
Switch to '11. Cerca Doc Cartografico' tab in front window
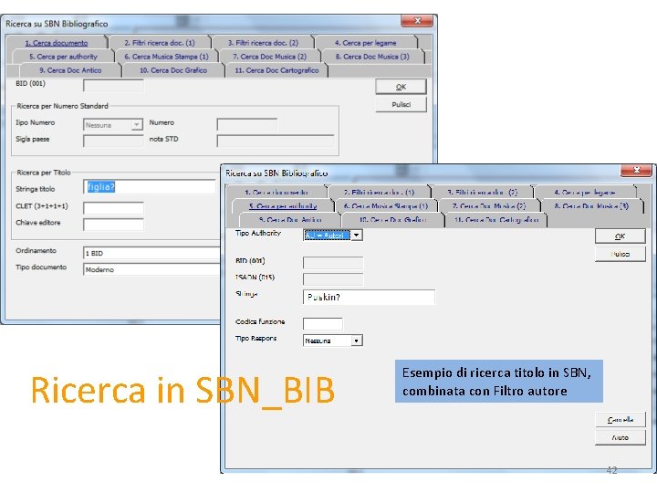pos(496,220)
